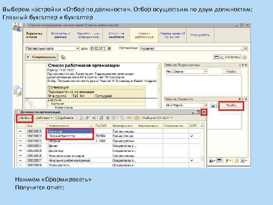The width and height of the screenshot is (273, 205).
Task: Click the Добавить button in Должности организаций
Action: click(64, 118)
